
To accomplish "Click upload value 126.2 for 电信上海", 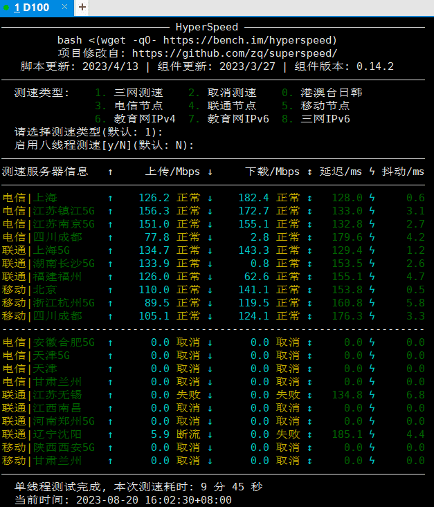I will (154, 198).
